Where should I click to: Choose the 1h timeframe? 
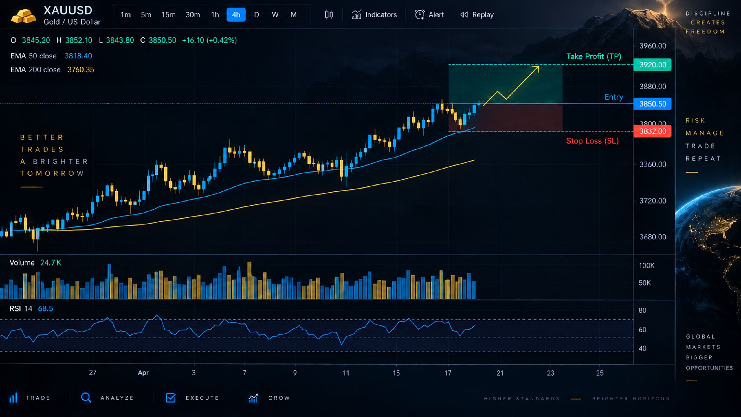[x=215, y=15]
